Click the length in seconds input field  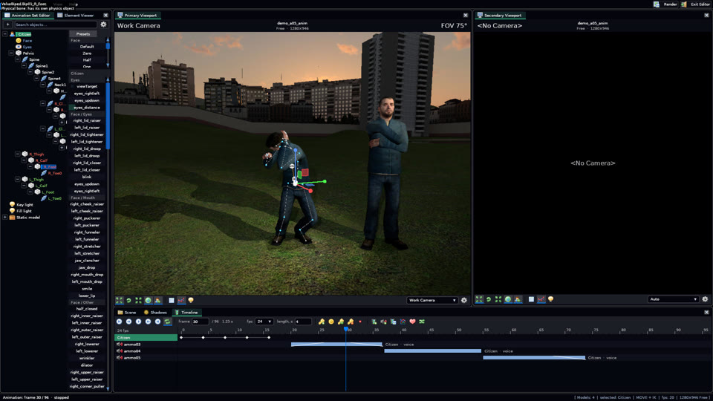pyautogui.click(x=303, y=322)
